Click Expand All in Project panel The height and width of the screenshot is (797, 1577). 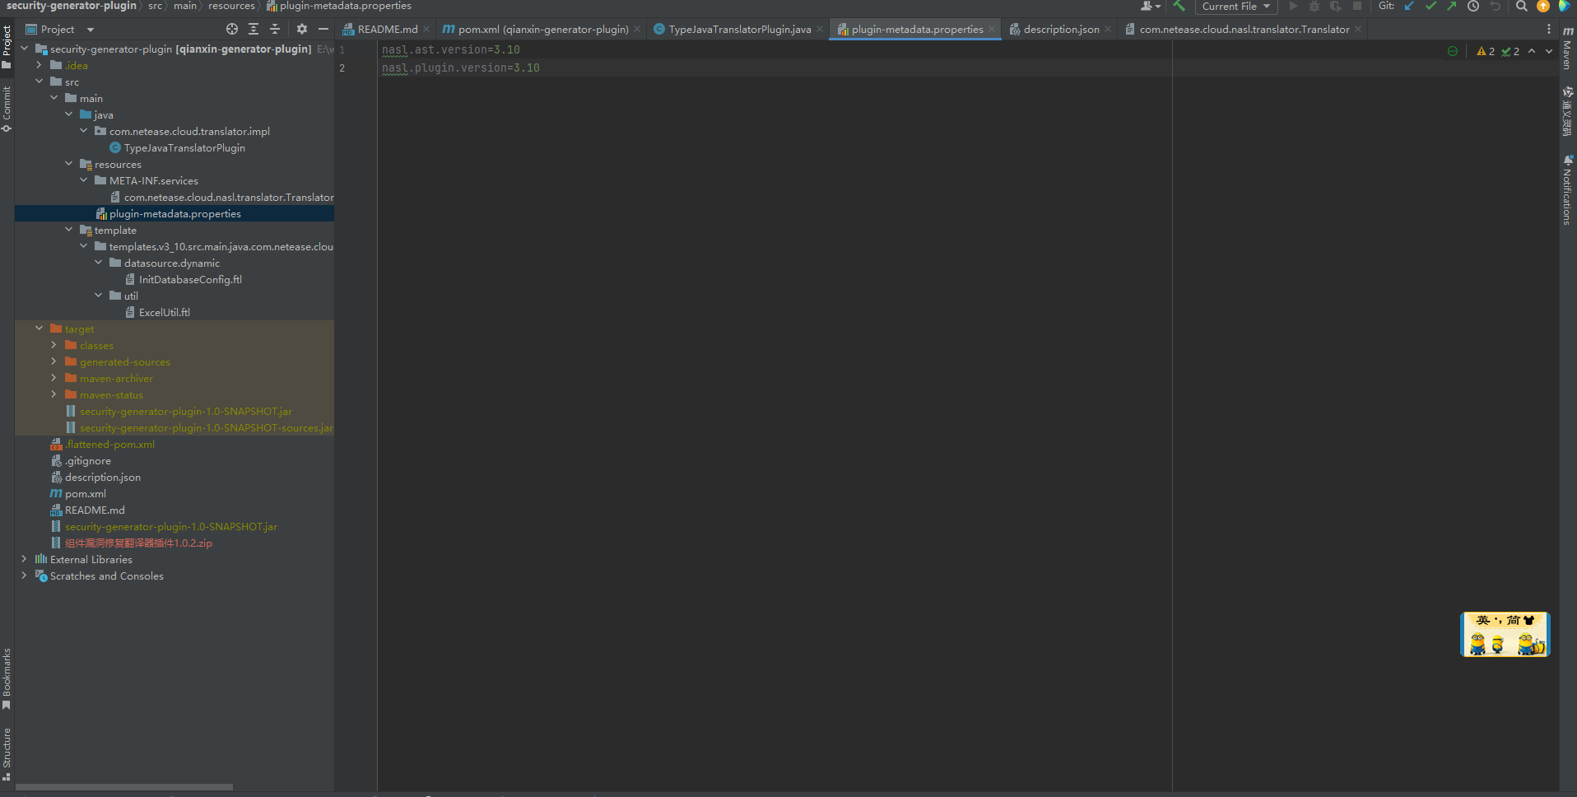[254, 29]
